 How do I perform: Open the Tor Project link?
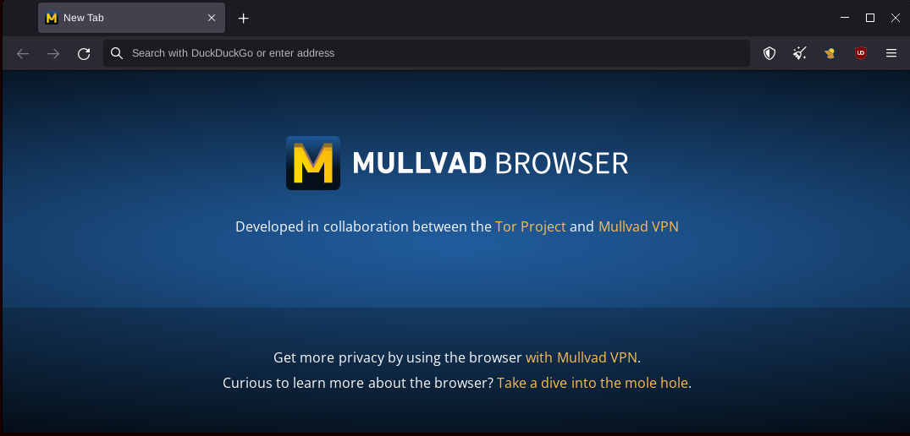(x=531, y=226)
